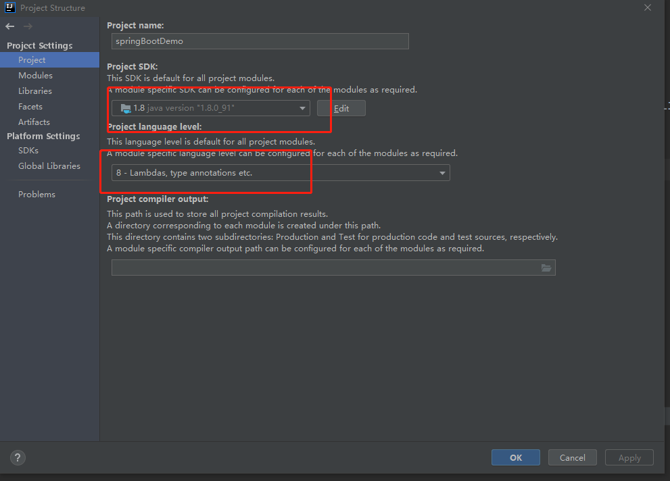Select Project in Project Settings
Viewport: 670px width, 481px height.
[x=49, y=59]
